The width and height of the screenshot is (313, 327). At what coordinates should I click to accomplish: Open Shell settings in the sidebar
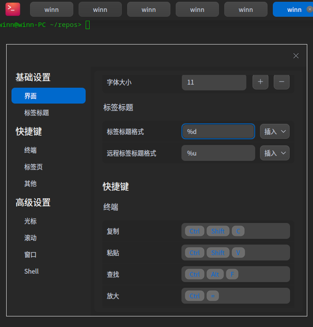click(31, 271)
